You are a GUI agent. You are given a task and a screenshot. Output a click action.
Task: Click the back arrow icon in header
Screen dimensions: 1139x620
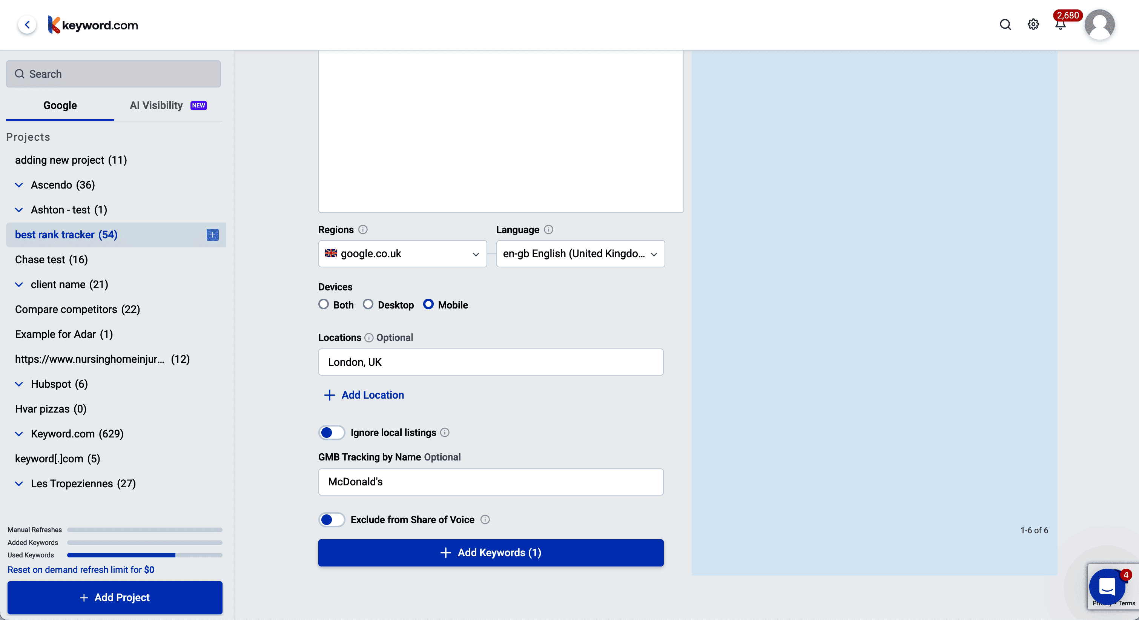pyautogui.click(x=28, y=25)
